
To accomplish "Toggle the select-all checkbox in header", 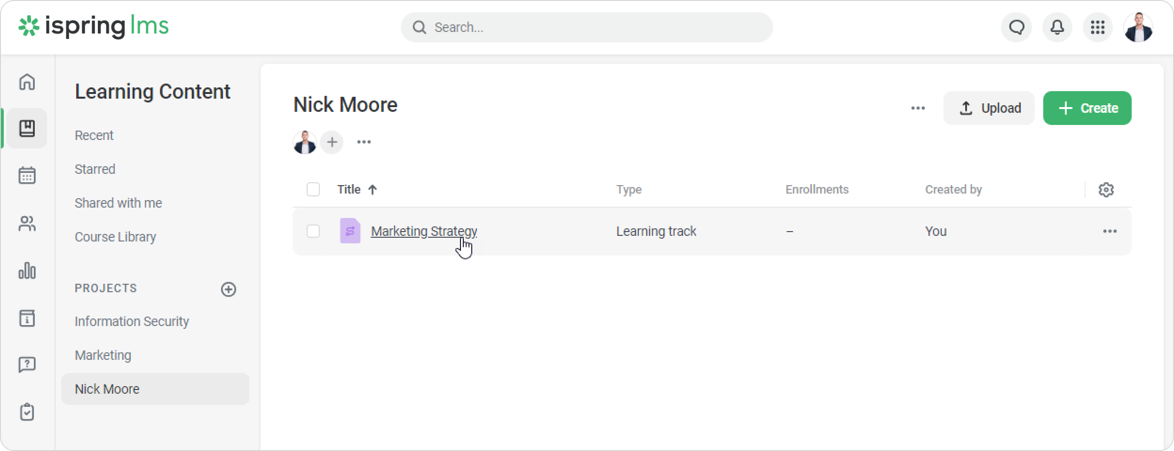I will (313, 190).
